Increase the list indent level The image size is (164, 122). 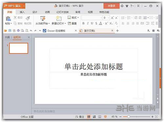(x=140, y=18)
